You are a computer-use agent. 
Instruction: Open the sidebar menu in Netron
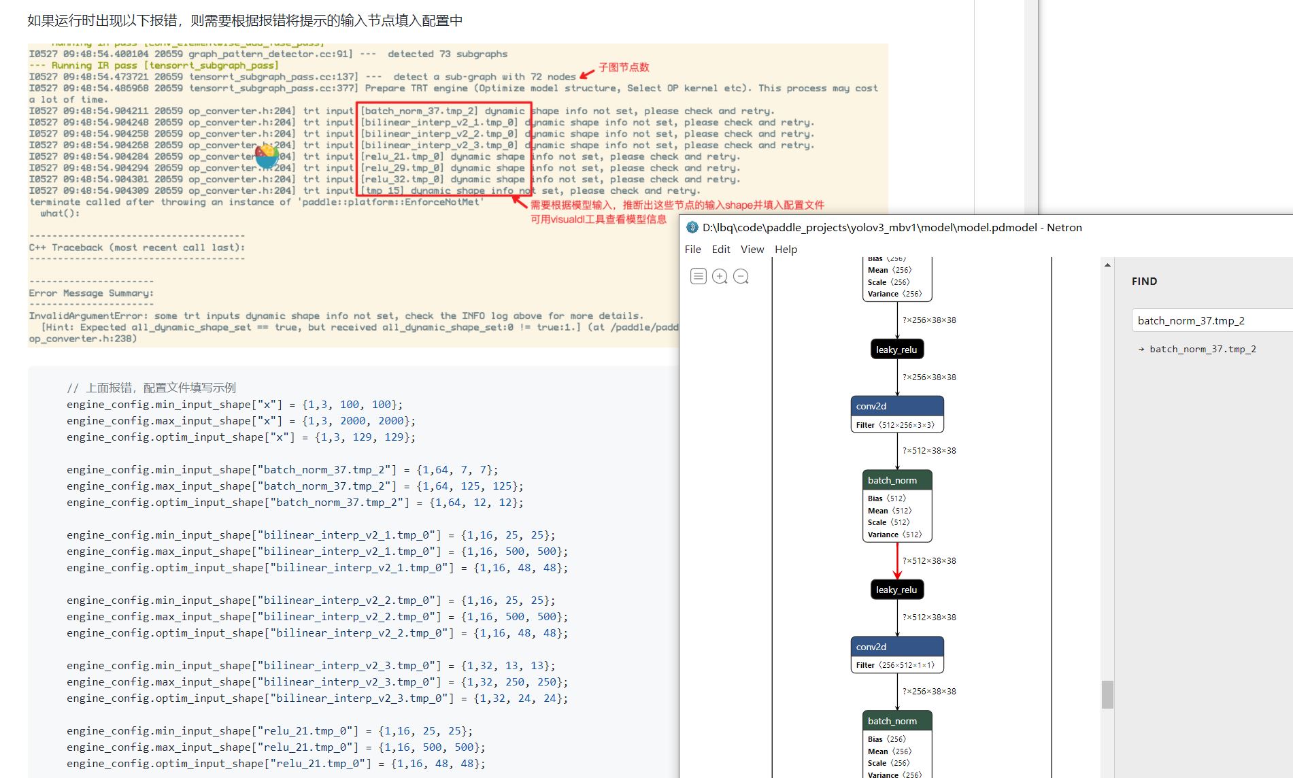698,276
